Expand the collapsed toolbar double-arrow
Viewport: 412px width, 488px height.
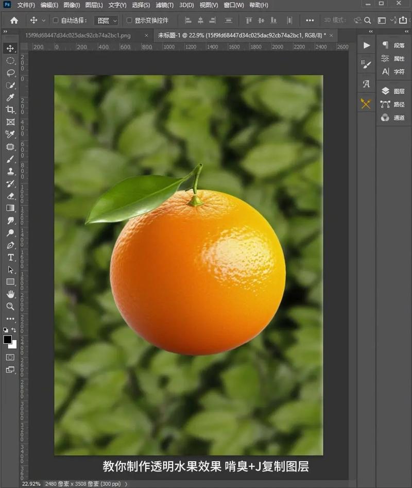tap(5, 32)
